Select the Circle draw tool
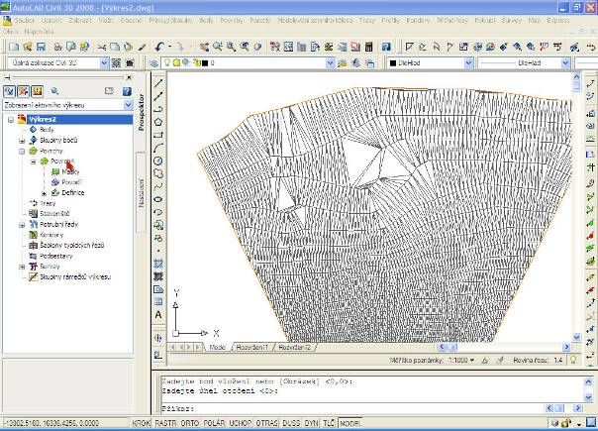 click(158, 162)
